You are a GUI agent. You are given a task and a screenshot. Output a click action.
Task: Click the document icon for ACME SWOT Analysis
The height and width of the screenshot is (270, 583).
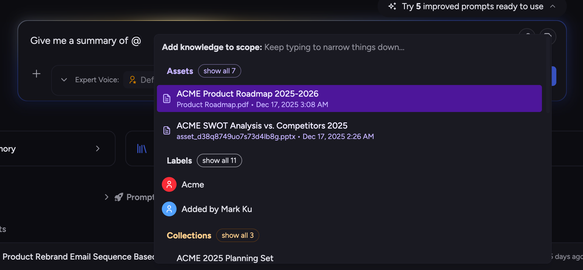[x=167, y=130]
